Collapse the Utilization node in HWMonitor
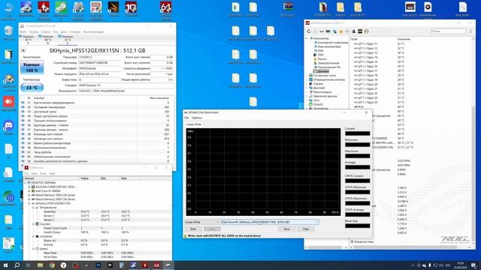The image size is (481, 270). click(x=33, y=236)
